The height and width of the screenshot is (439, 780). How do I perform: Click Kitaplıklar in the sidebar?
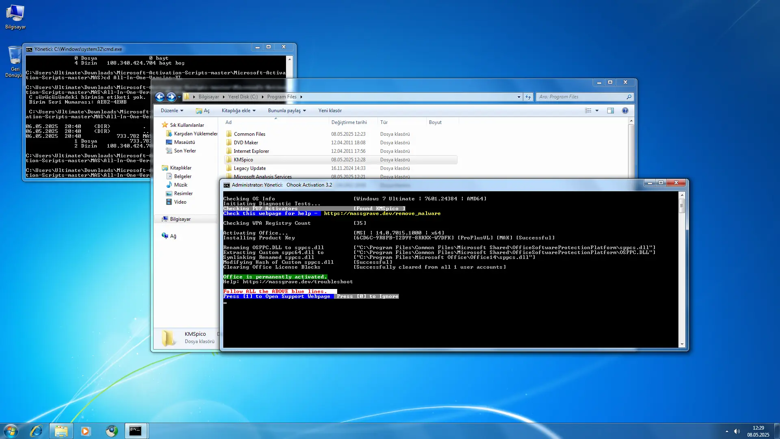(177, 168)
